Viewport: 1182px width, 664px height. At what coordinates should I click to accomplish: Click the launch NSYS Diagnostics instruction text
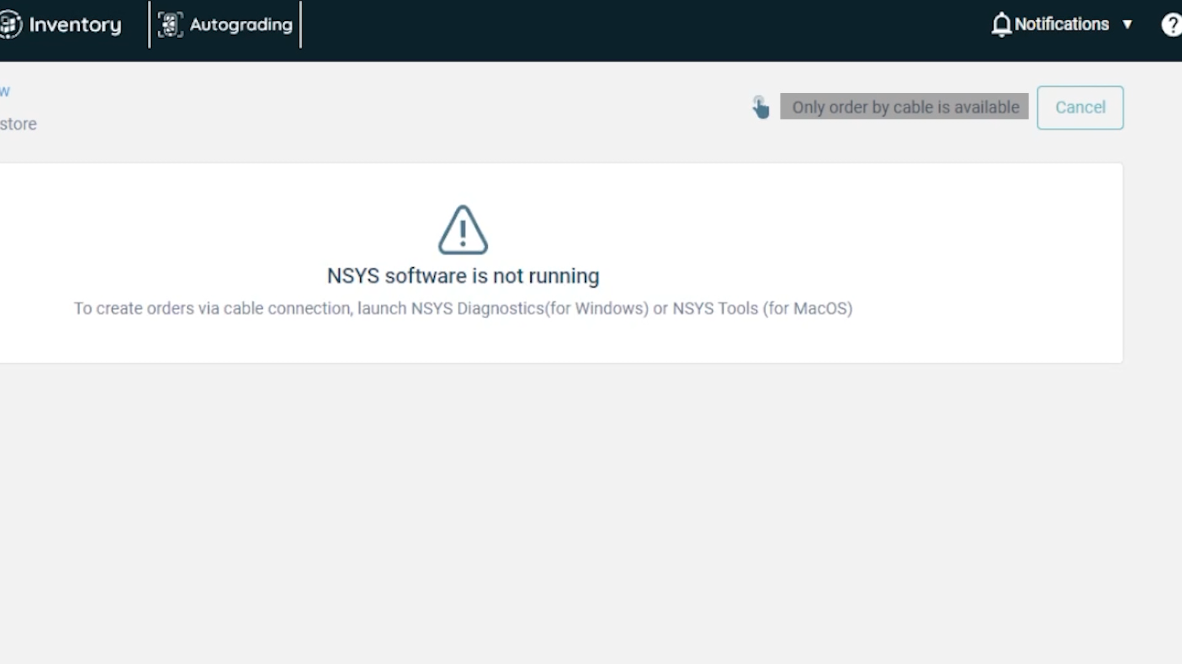(463, 308)
